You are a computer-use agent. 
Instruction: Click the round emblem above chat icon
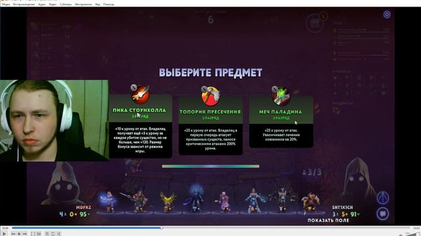pos(383,198)
